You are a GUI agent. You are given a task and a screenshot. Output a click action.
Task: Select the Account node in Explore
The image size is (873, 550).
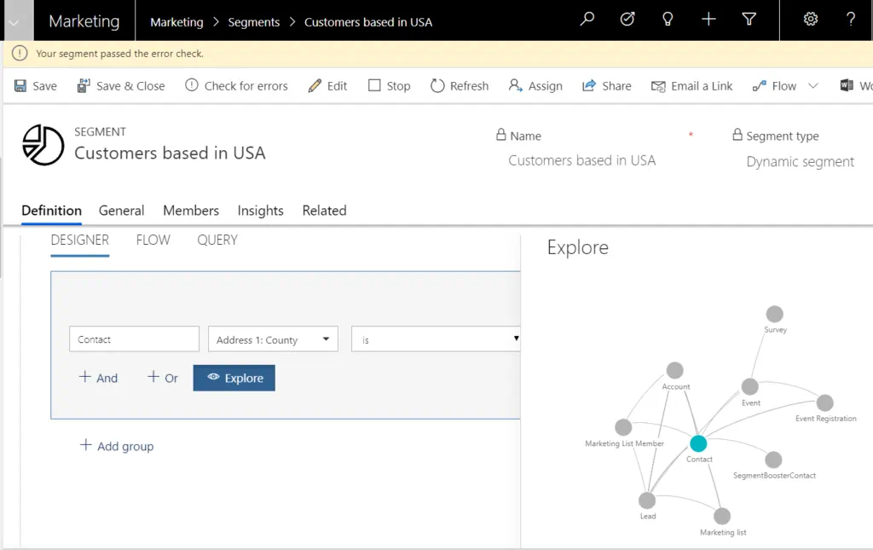(675, 370)
